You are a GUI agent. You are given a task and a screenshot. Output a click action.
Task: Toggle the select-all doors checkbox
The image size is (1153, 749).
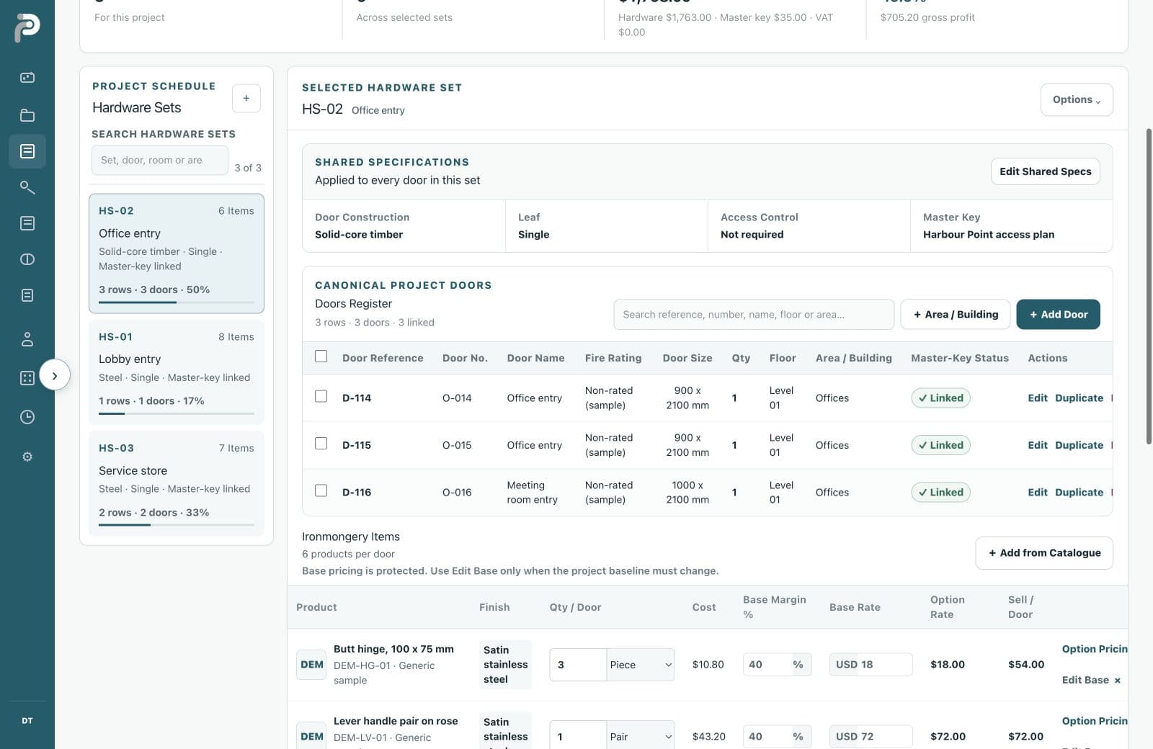coord(321,356)
